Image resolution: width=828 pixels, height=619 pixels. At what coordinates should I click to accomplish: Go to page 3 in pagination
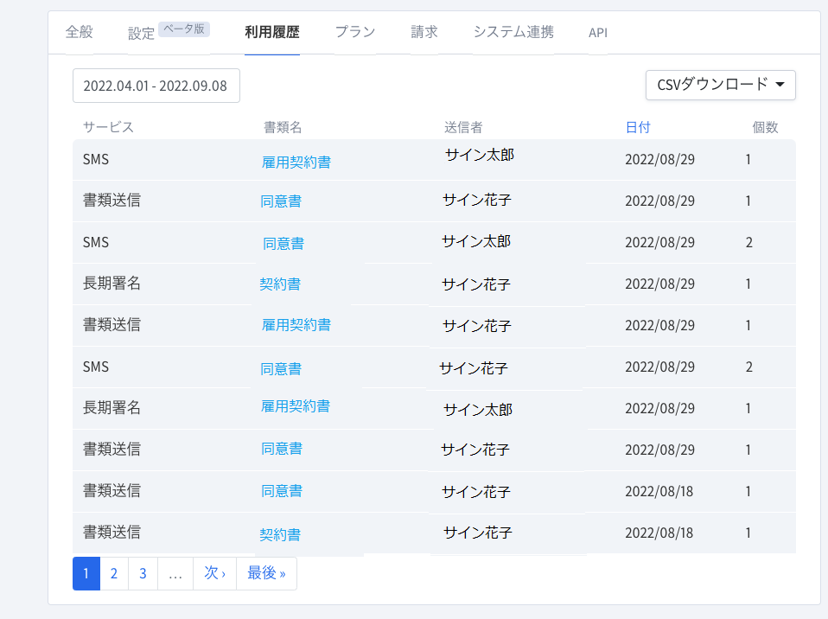pos(143,573)
